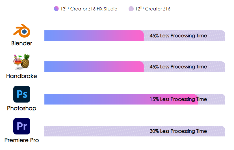The height and width of the screenshot is (150, 234).
Task: Select the 12th Creator Z16 legend label
Action: pyautogui.click(x=153, y=9)
